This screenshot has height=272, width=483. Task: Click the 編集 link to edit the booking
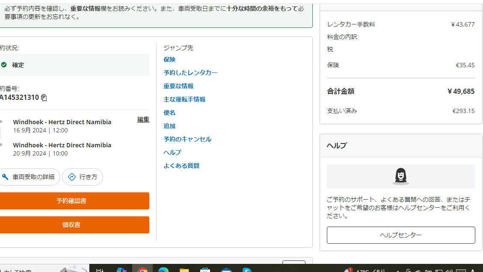tap(143, 120)
